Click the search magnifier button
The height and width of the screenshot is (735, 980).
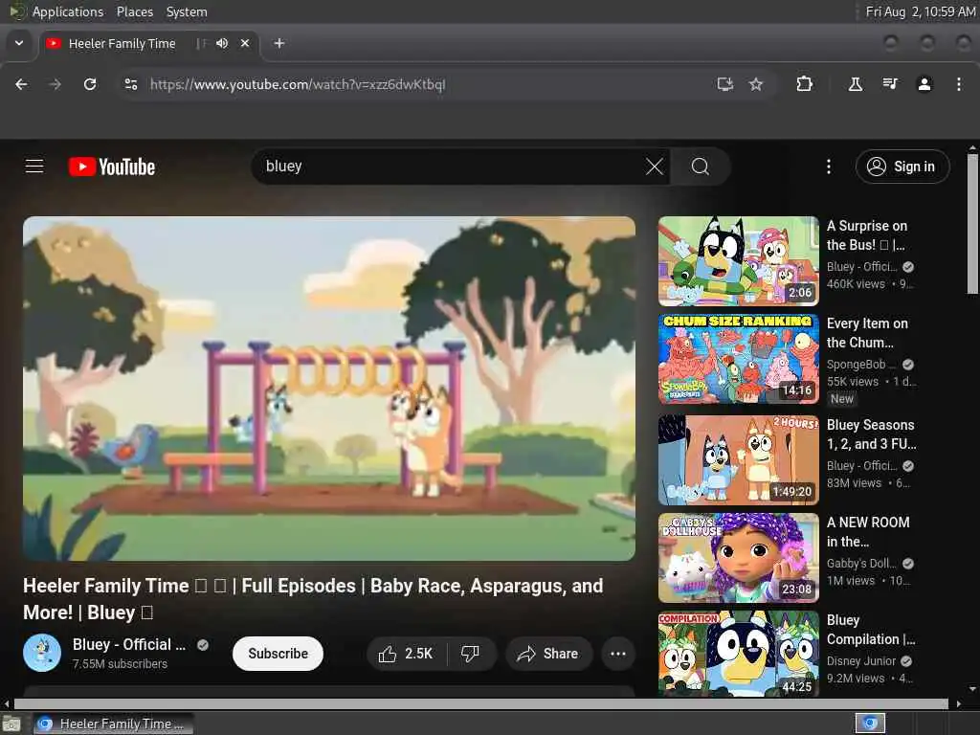click(700, 167)
